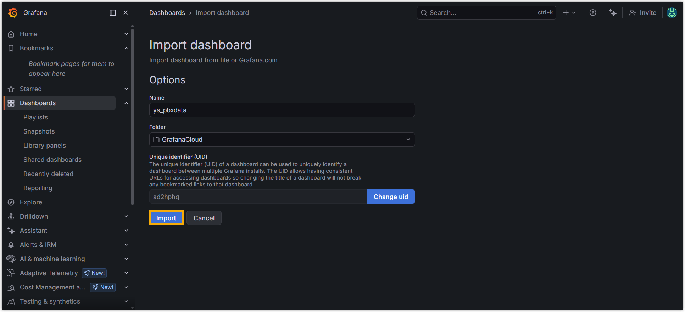Click the Name input field ys_pbxdata
This screenshot has height=312, width=685.
(x=282, y=110)
